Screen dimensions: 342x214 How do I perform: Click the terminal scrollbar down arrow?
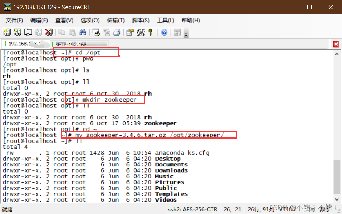click(337, 199)
